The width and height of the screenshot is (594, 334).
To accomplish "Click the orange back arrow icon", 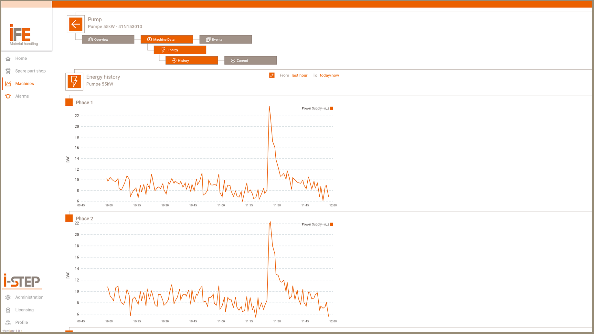I will [x=76, y=24].
